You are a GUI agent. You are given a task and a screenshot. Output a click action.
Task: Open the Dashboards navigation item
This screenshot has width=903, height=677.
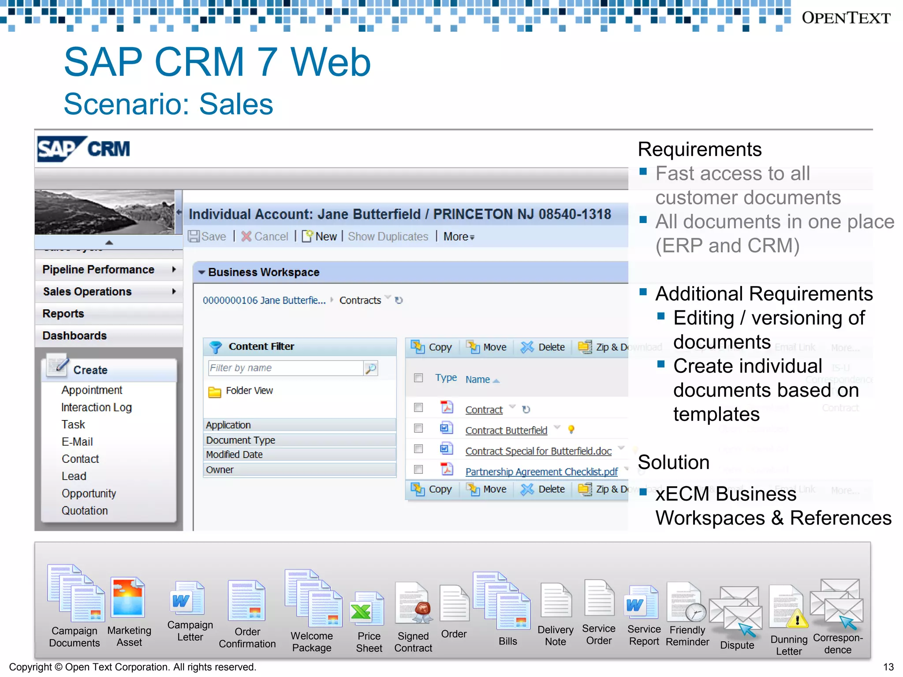tap(108, 335)
